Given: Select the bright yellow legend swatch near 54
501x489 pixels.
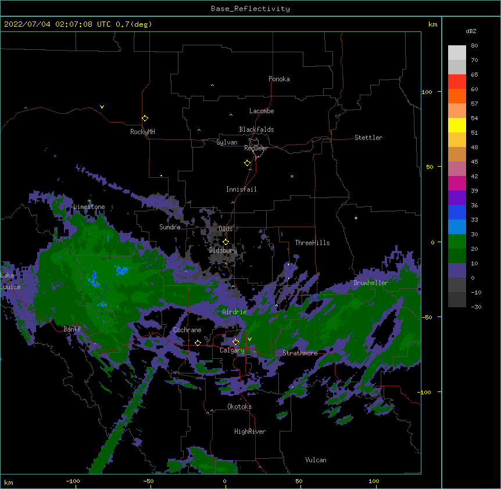Looking at the screenshot, I should [x=457, y=125].
